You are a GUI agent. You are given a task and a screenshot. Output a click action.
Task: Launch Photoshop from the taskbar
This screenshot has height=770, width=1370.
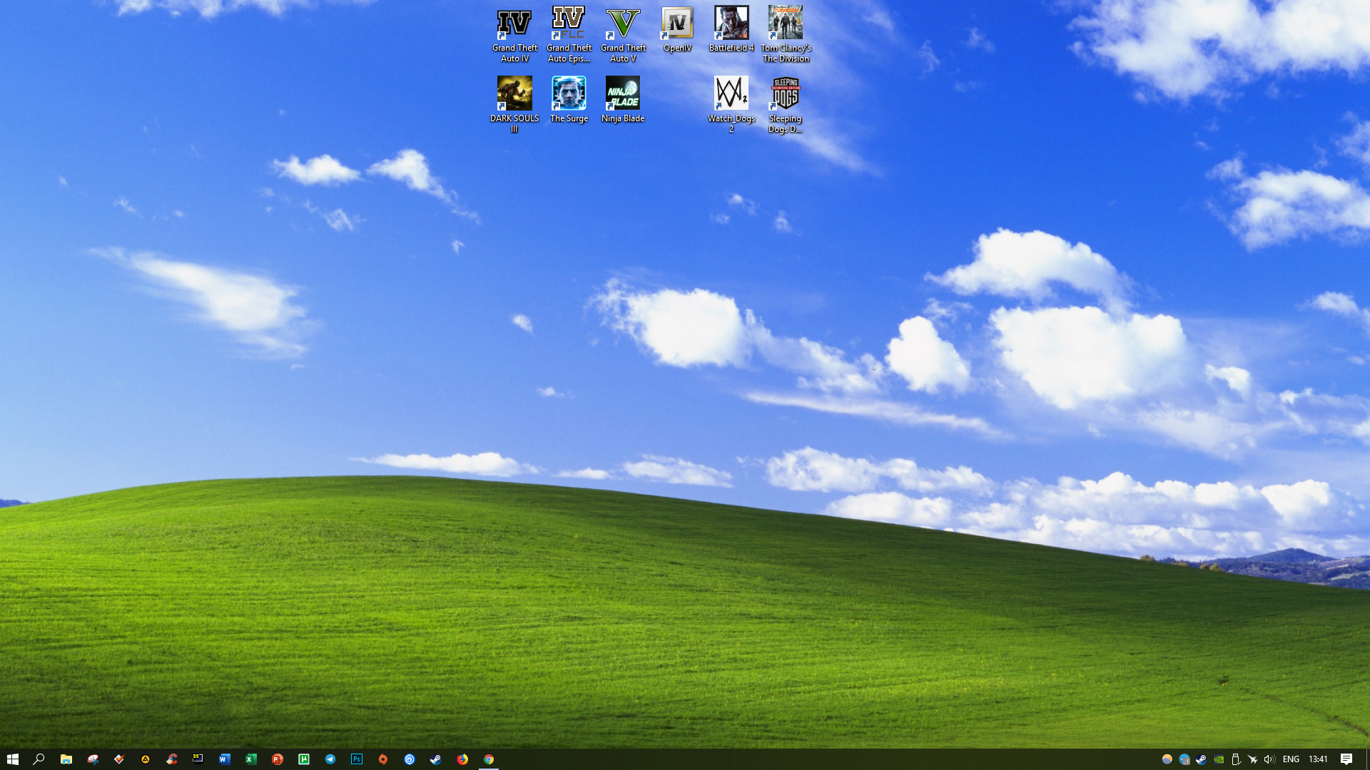[357, 759]
